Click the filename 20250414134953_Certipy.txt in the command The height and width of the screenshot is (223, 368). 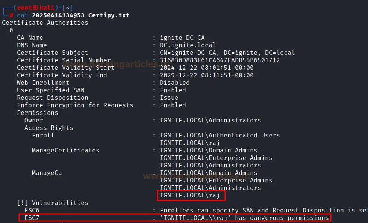(80, 15)
